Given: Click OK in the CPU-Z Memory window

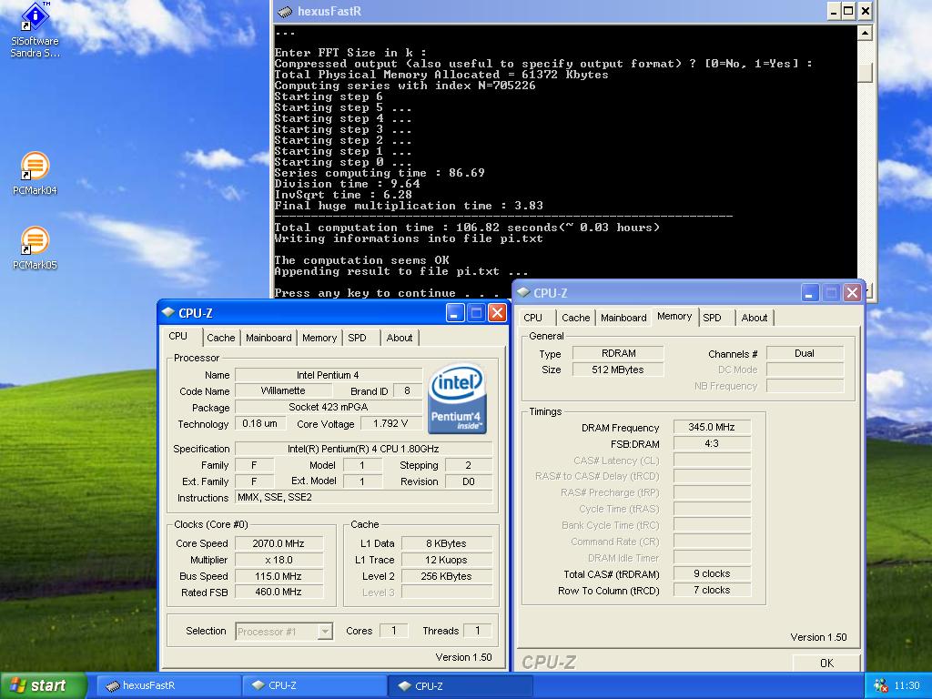Looking at the screenshot, I should [x=826, y=663].
